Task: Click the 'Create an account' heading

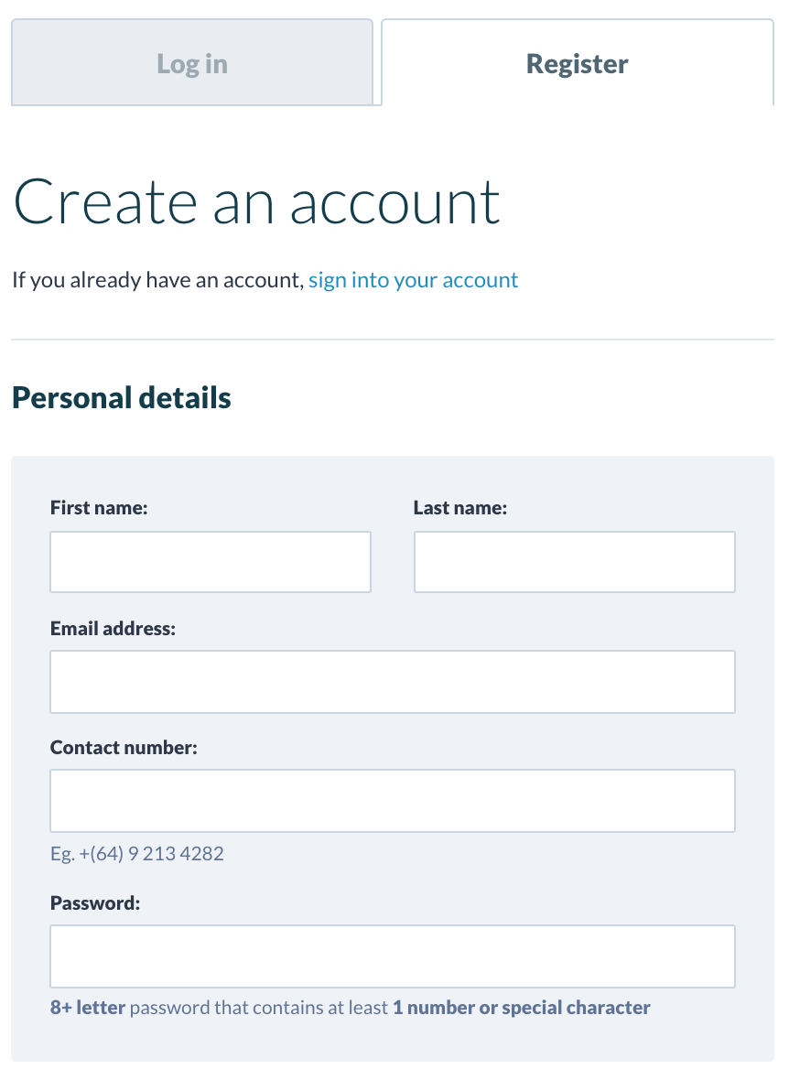Action: click(256, 201)
